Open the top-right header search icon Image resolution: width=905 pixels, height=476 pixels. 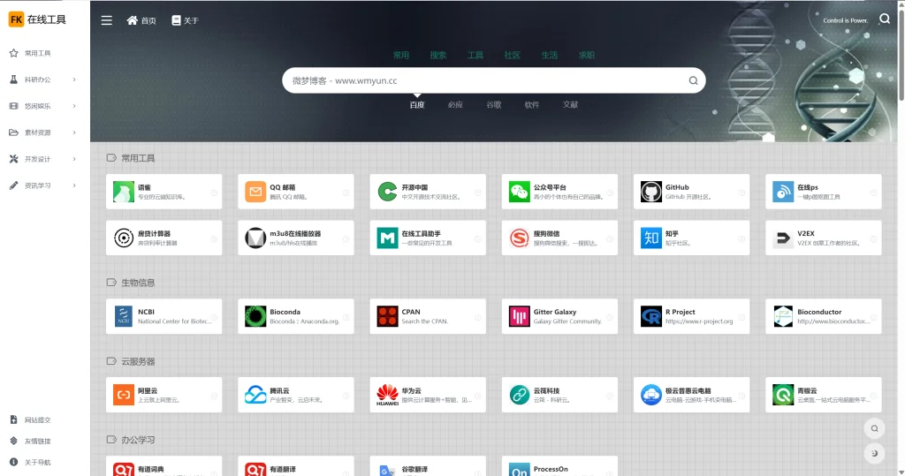(884, 19)
